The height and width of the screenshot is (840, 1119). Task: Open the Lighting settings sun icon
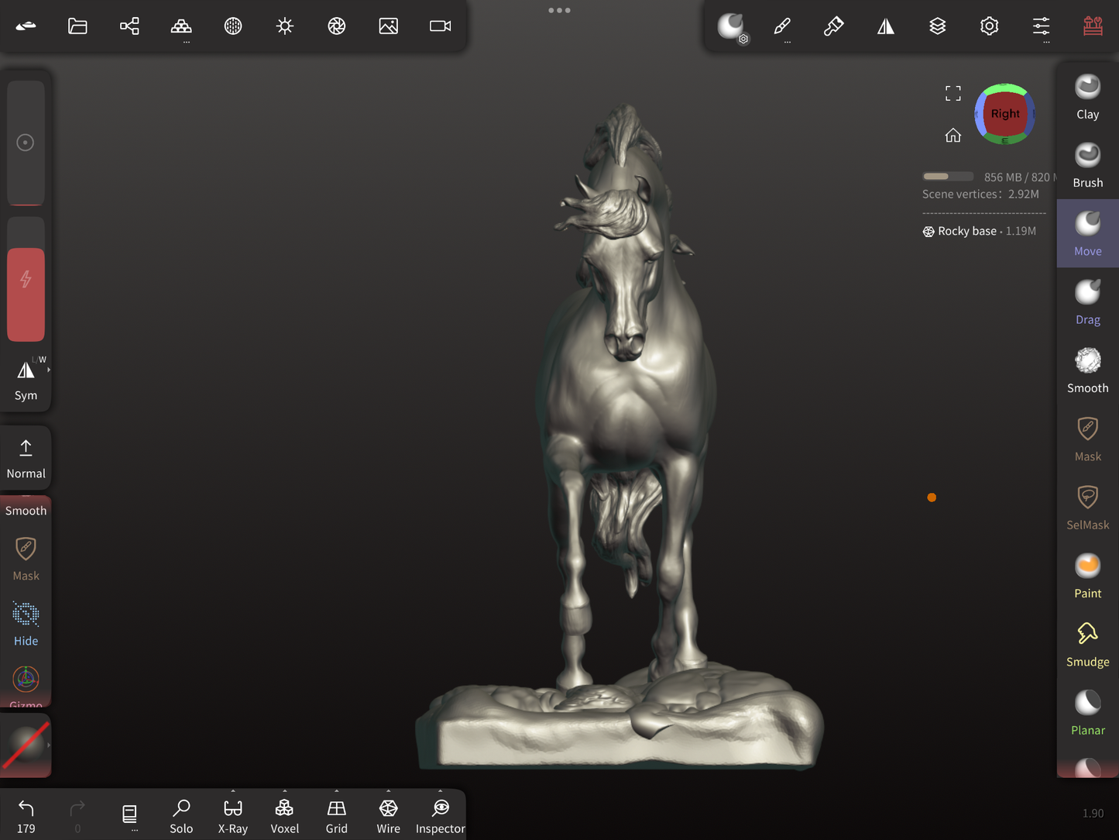[x=285, y=26]
